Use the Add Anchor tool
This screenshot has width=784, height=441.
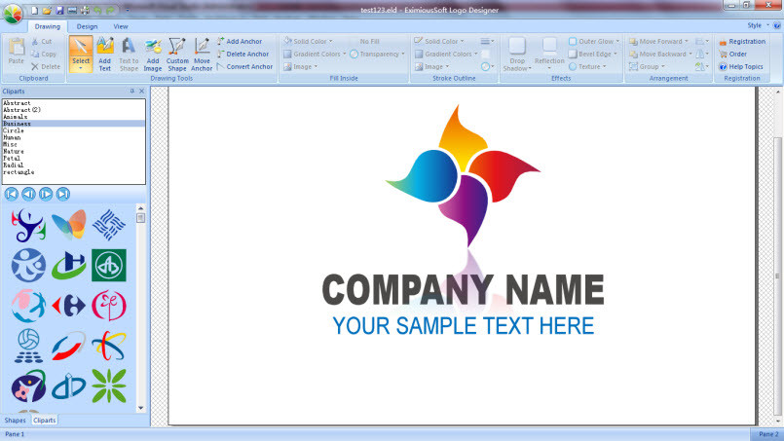pos(240,42)
